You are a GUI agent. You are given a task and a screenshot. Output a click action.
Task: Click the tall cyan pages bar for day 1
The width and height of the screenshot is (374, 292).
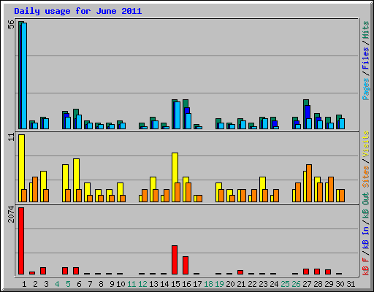click(x=24, y=76)
